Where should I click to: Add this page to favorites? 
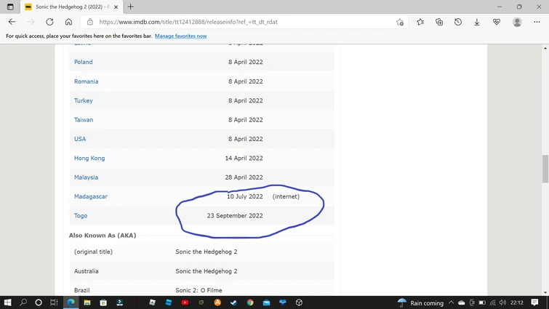tap(400, 22)
